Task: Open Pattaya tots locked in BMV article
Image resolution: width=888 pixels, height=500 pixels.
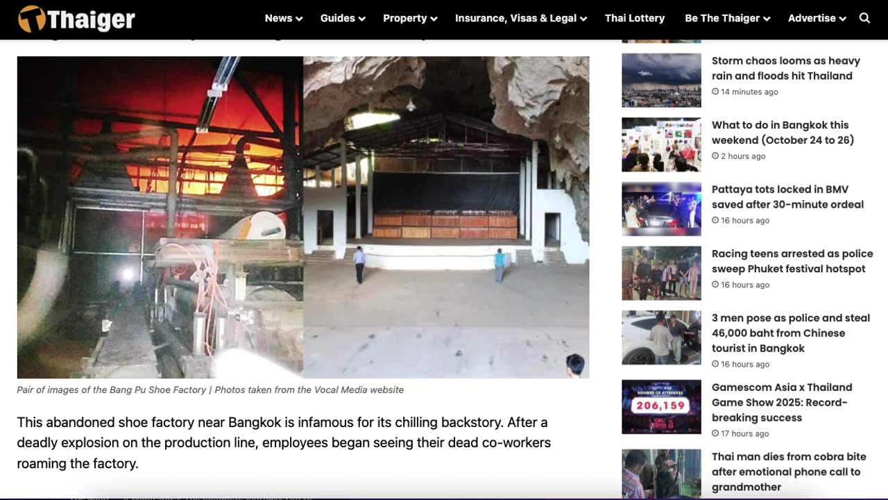Action: coord(787,197)
